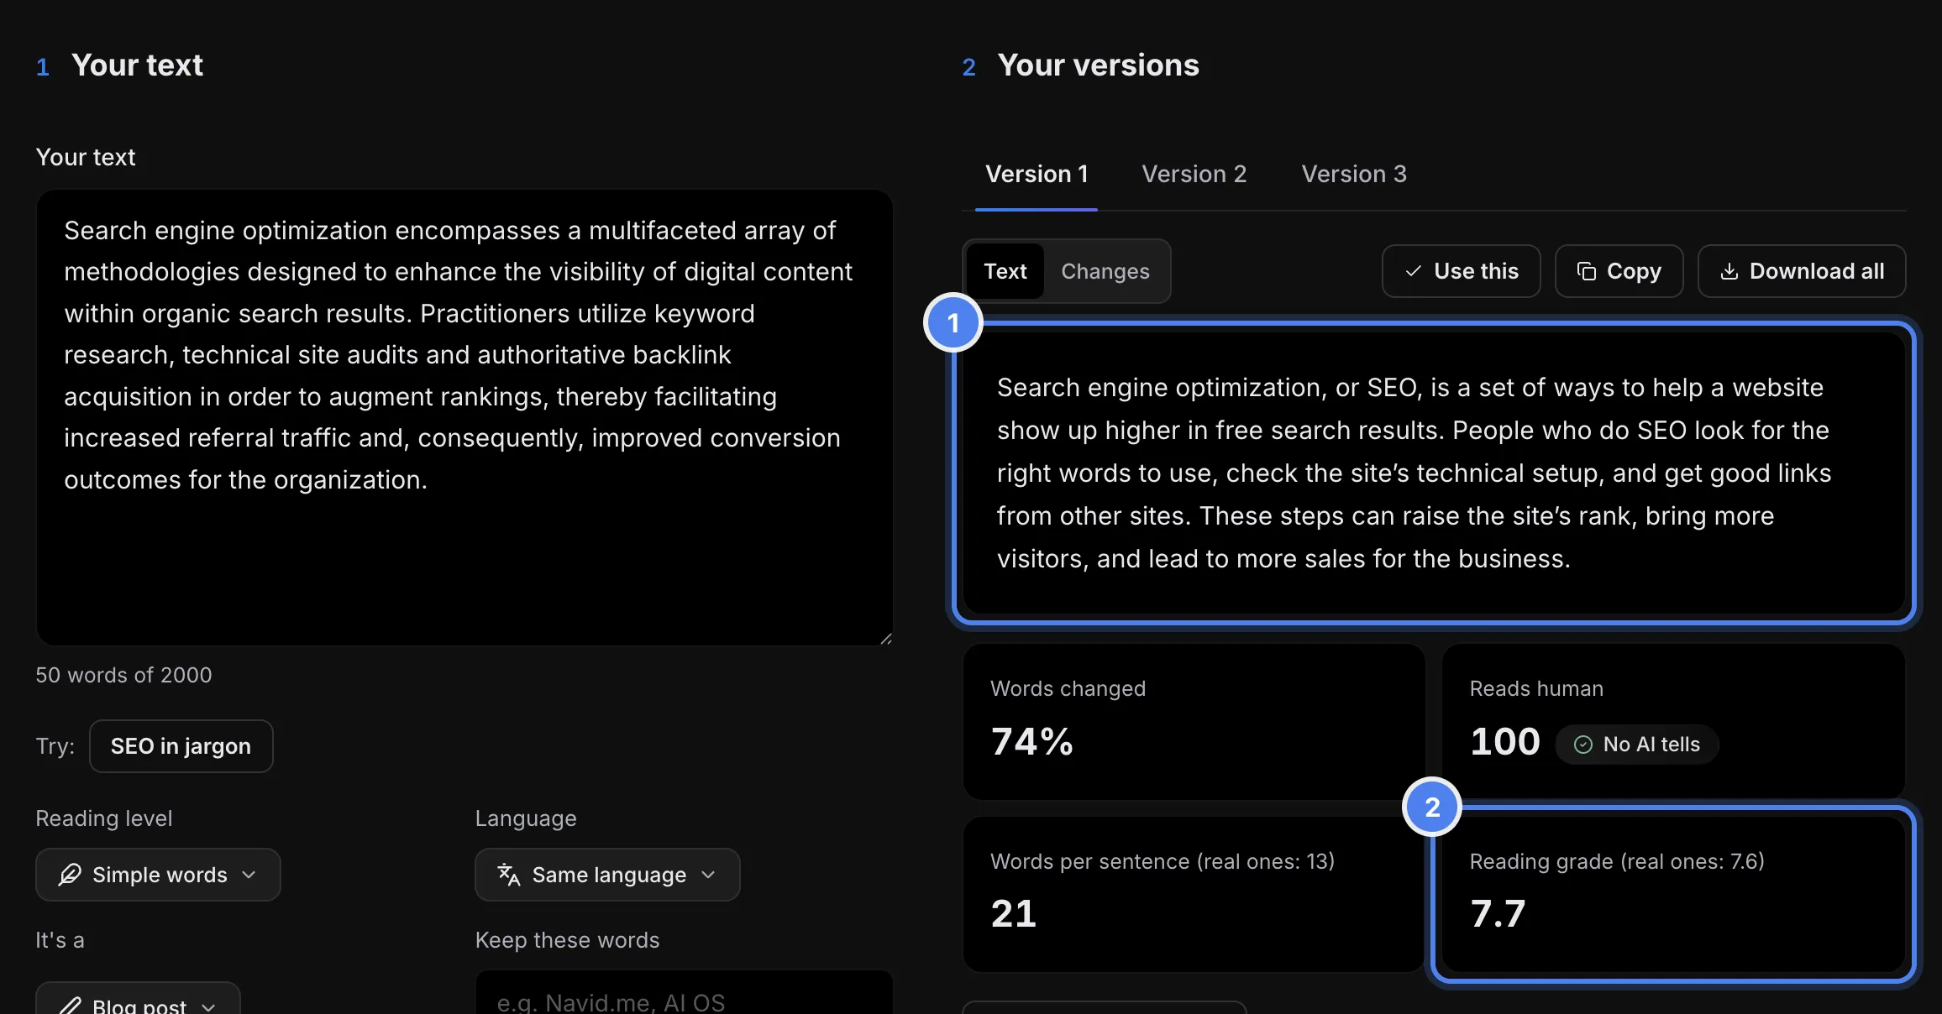Viewport: 1942px width, 1014px height.
Task: Click the Words per sentence label
Action: (x=1162, y=861)
